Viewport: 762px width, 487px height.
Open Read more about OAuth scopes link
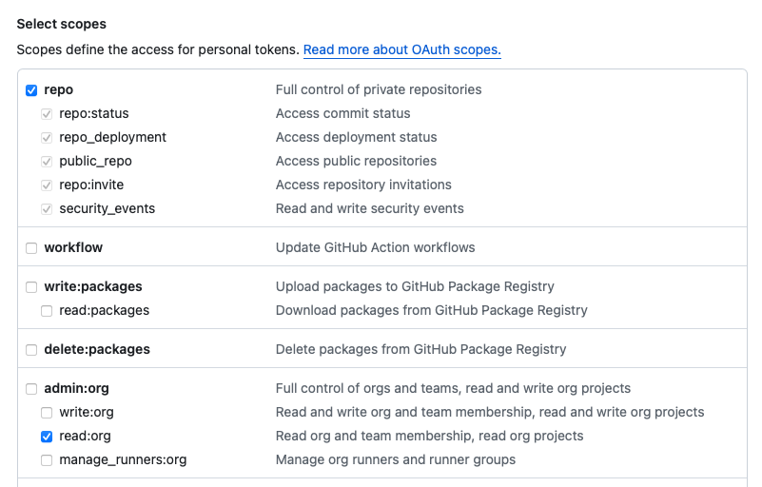pos(401,49)
